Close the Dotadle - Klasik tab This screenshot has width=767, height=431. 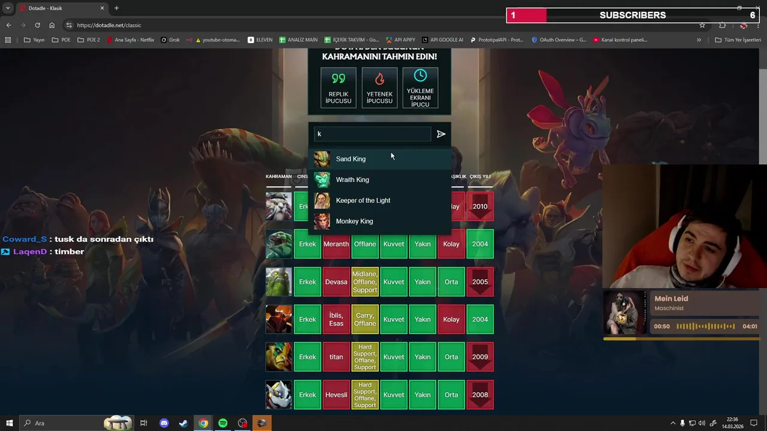pyautogui.click(x=102, y=8)
